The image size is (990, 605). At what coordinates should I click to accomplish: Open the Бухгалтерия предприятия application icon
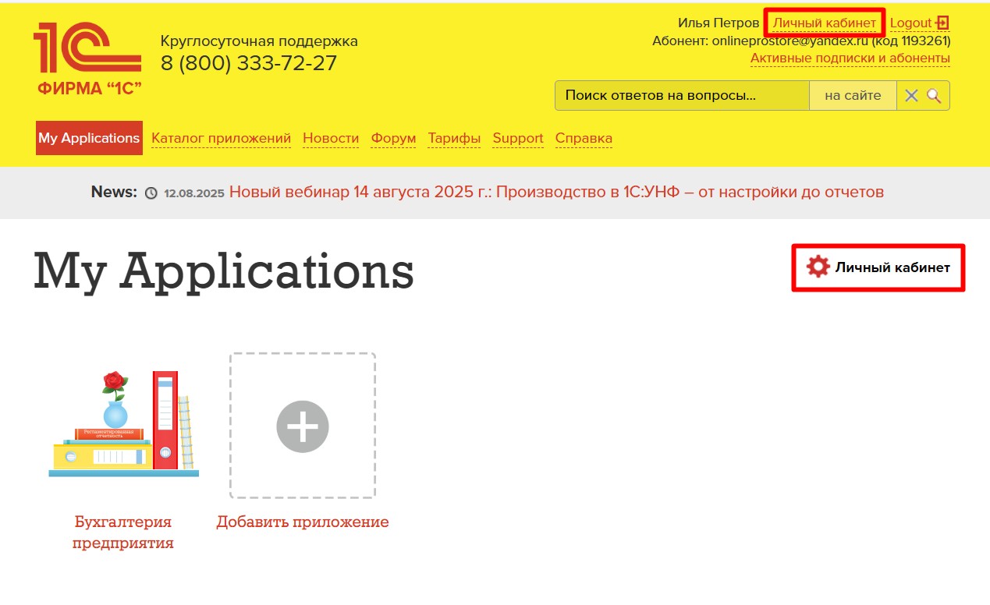[123, 424]
